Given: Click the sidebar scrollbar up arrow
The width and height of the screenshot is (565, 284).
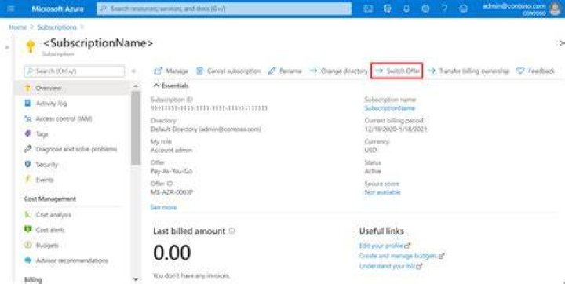Looking at the screenshot, I should 136,86.
